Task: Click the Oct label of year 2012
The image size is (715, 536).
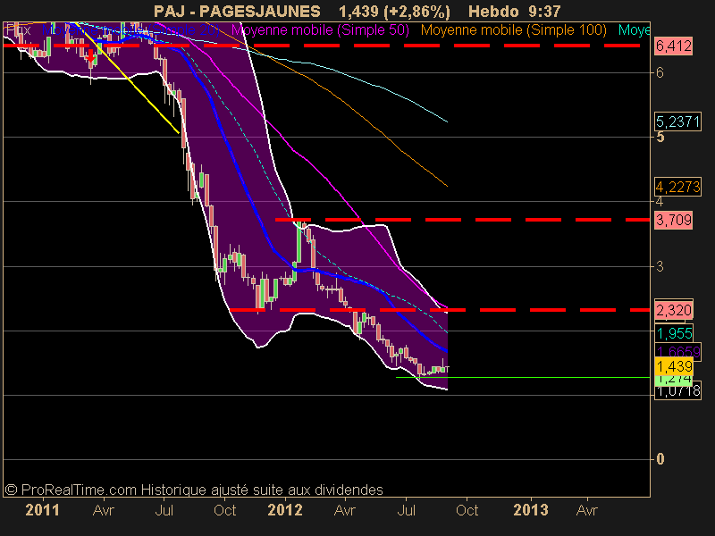Action: tap(467, 510)
